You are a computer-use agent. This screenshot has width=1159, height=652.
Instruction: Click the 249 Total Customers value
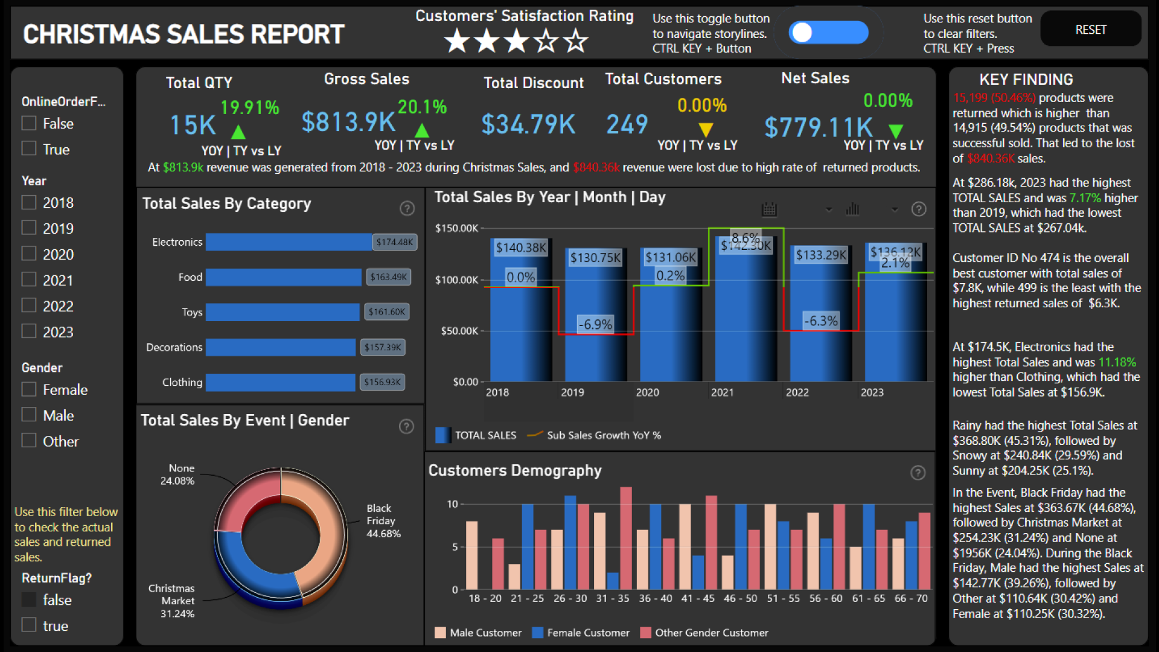627,124
